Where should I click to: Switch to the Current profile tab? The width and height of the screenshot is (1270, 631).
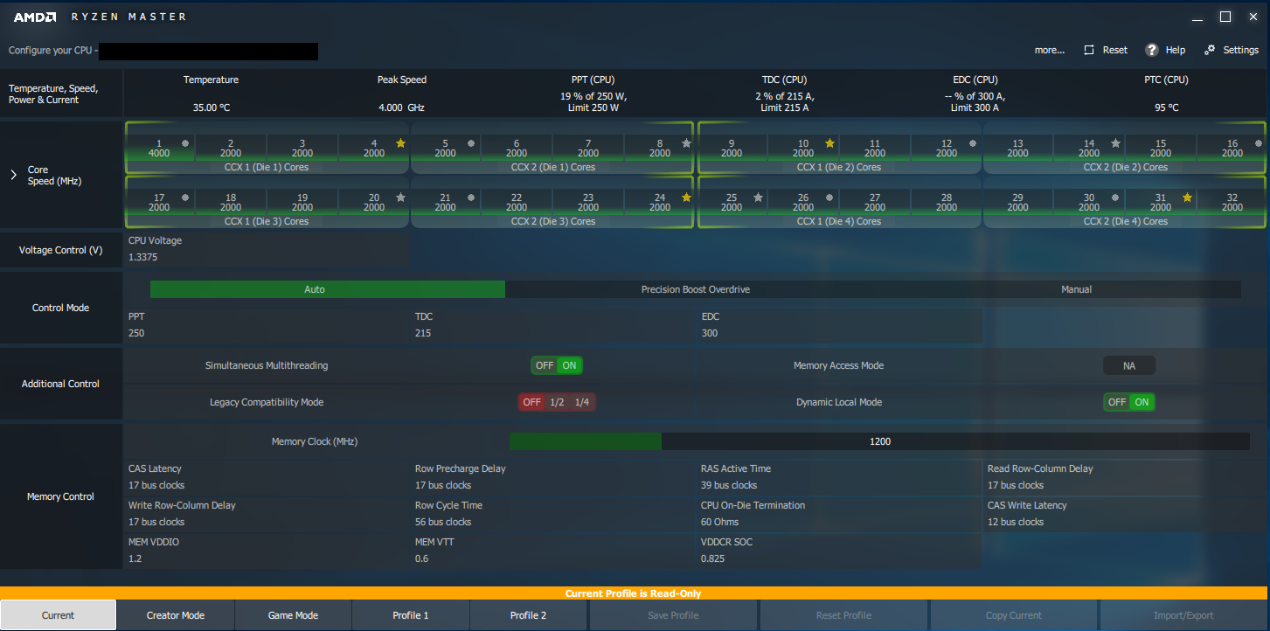click(x=59, y=615)
